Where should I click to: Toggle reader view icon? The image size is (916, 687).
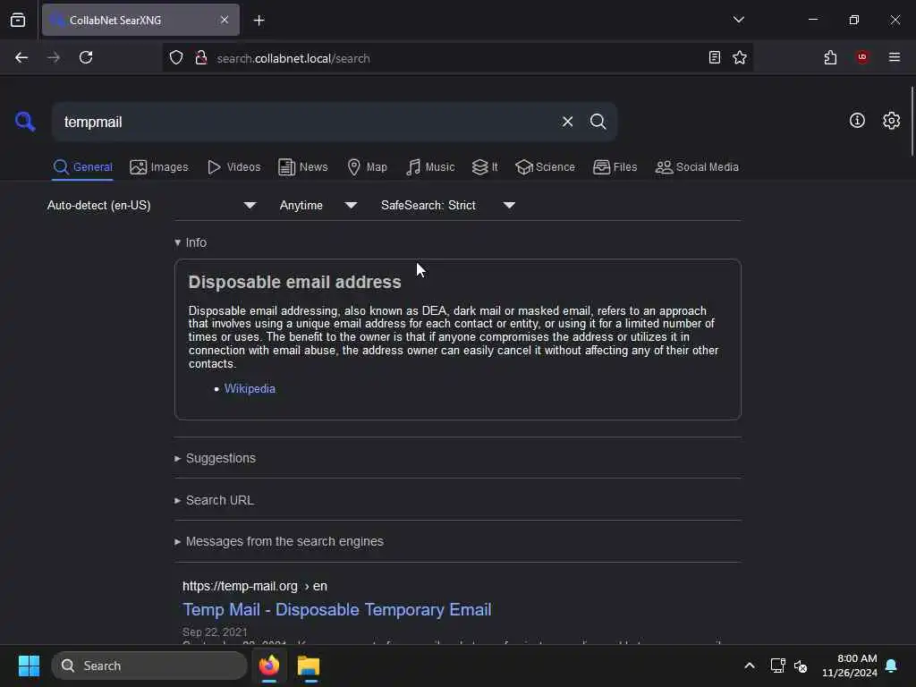click(714, 57)
